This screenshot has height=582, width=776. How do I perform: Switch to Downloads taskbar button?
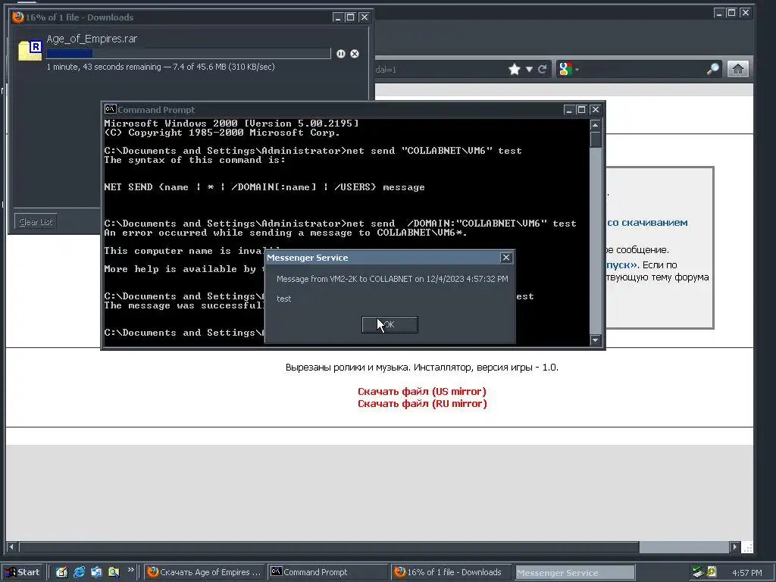(451, 572)
